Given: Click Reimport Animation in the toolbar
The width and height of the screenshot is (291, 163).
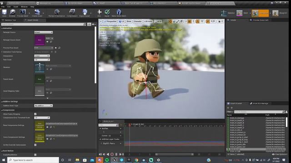Looking at the screenshot, I should tap(57, 13).
